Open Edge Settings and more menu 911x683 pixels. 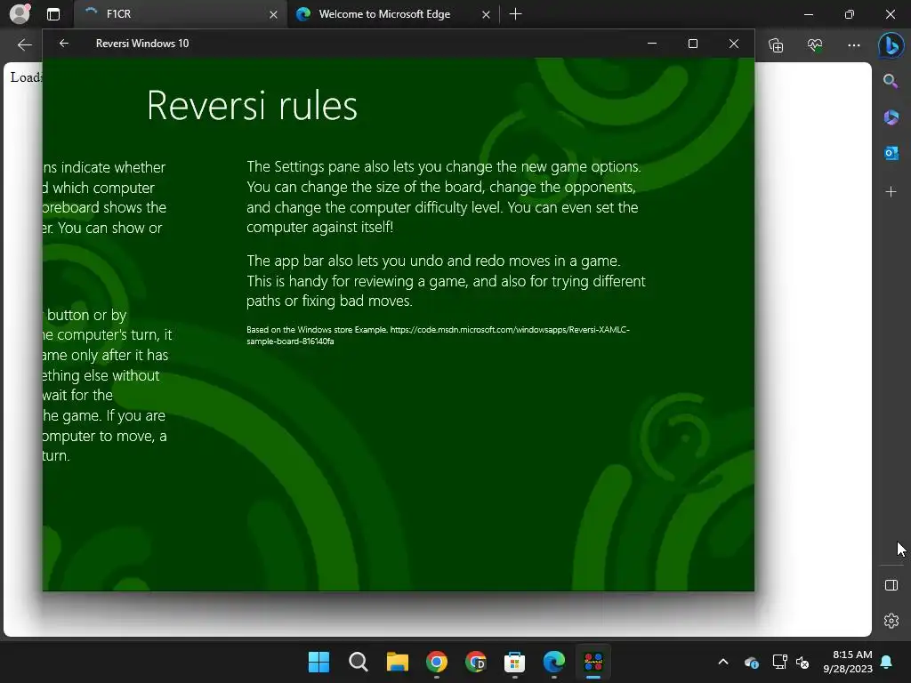tap(853, 44)
